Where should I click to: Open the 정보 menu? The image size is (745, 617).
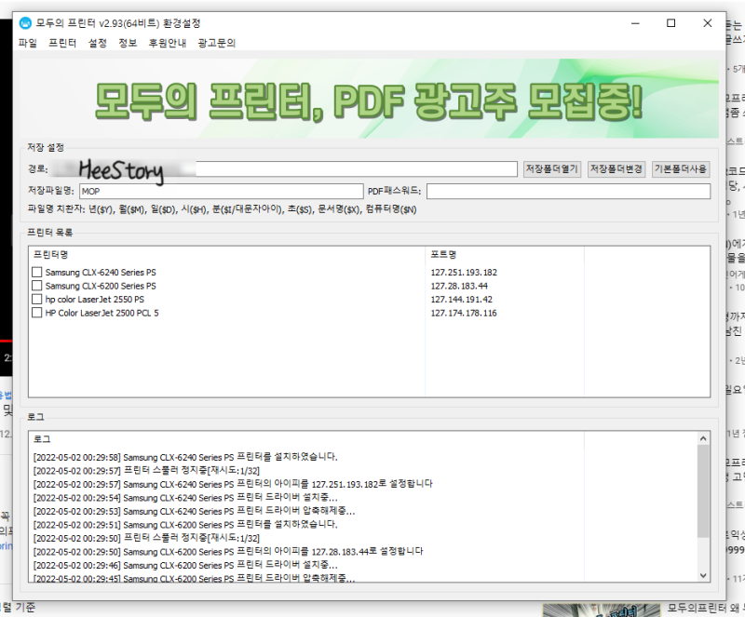tap(128, 43)
